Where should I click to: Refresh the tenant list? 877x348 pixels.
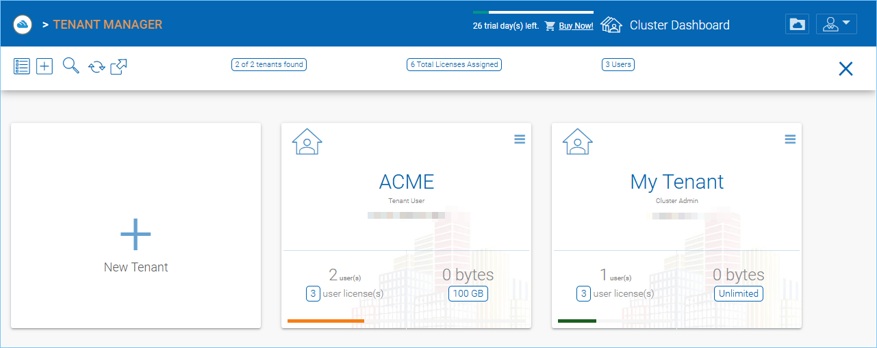click(97, 66)
